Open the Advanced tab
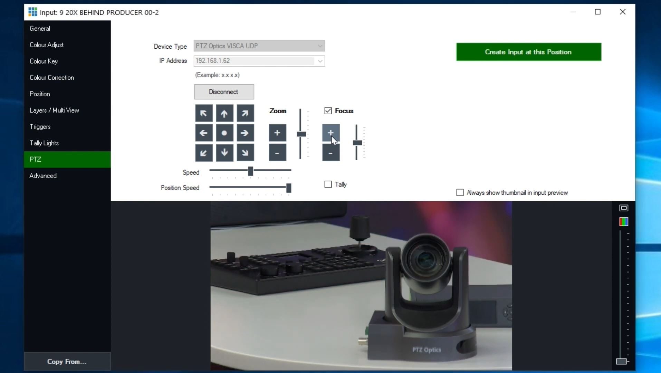661x373 pixels. (67, 176)
